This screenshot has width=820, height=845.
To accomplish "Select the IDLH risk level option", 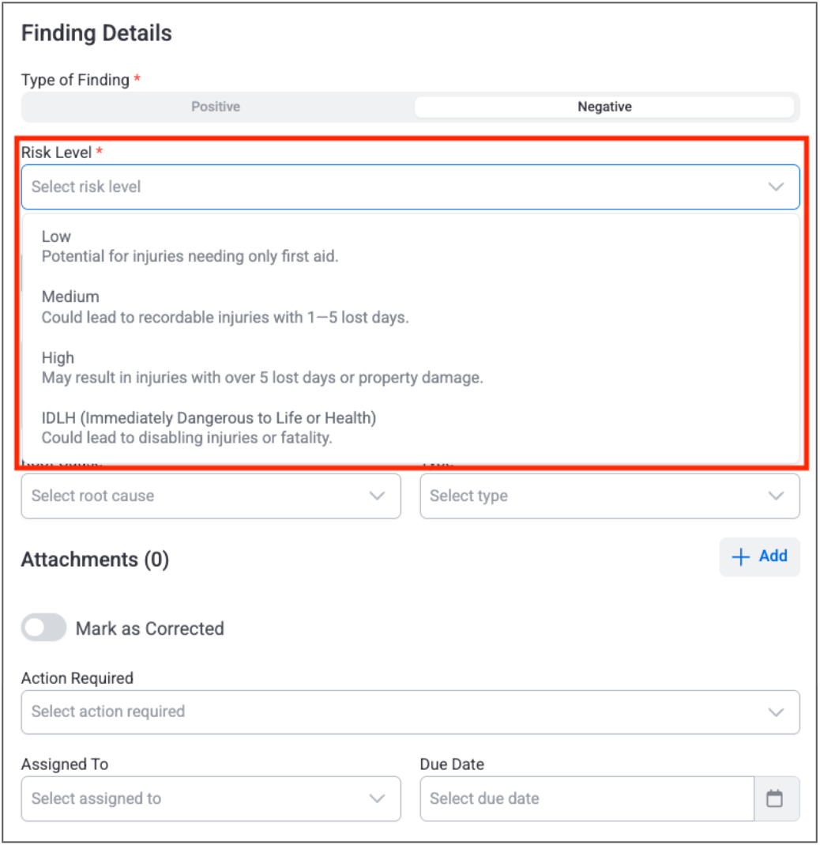I will 209,427.
